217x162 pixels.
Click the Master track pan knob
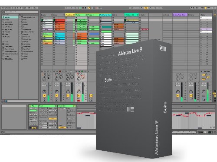click(x=204, y=92)
